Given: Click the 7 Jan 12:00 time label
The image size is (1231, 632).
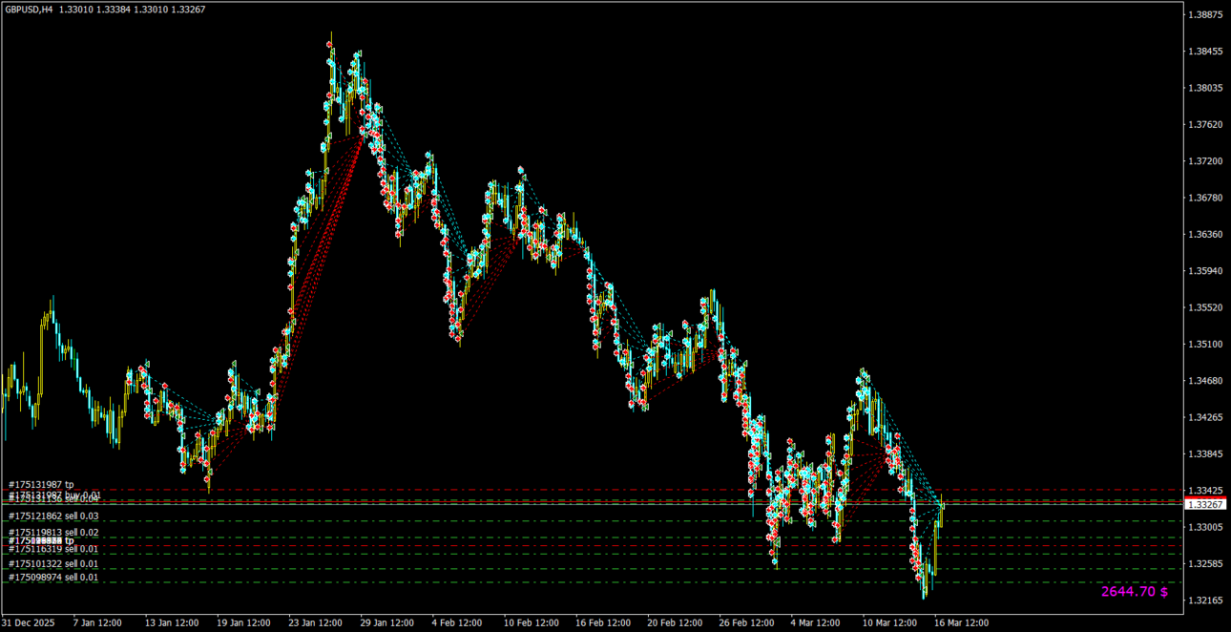Looking at the screenshot, I should [97, 622].
